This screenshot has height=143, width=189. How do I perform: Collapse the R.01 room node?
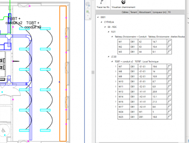(108, 32)
